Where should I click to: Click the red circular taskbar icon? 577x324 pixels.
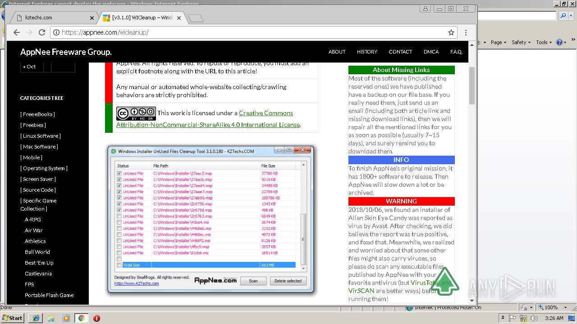(x=96, y=318)
